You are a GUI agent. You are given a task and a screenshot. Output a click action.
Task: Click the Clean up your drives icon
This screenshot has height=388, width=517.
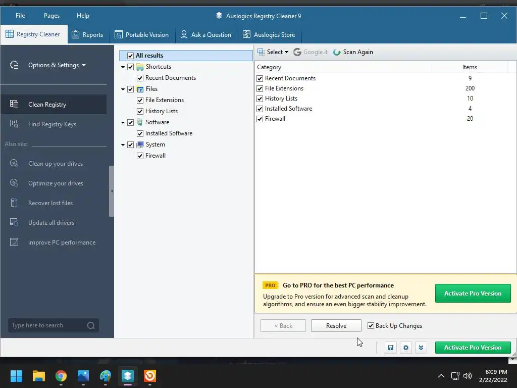[x=14, y=163]
